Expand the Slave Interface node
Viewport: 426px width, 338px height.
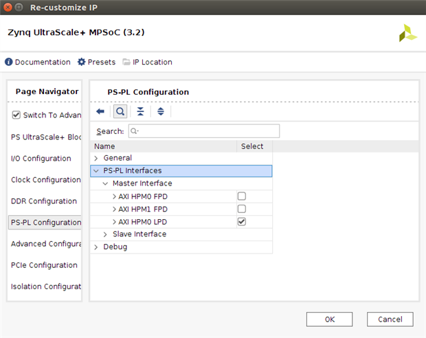tap(106, 234)
